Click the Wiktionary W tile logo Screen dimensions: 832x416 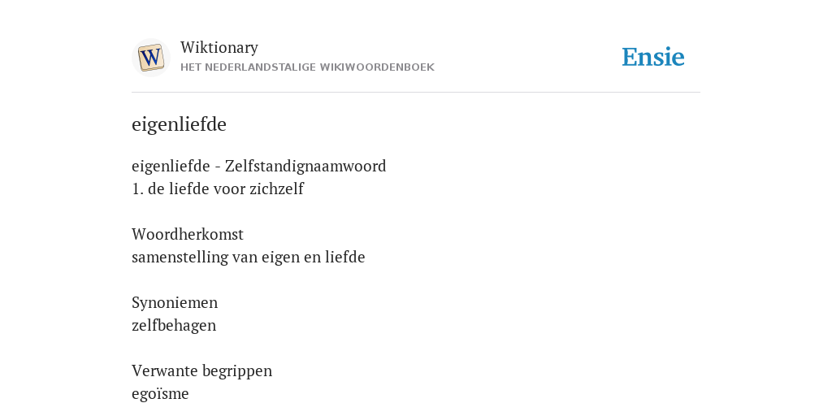(151, 58)
